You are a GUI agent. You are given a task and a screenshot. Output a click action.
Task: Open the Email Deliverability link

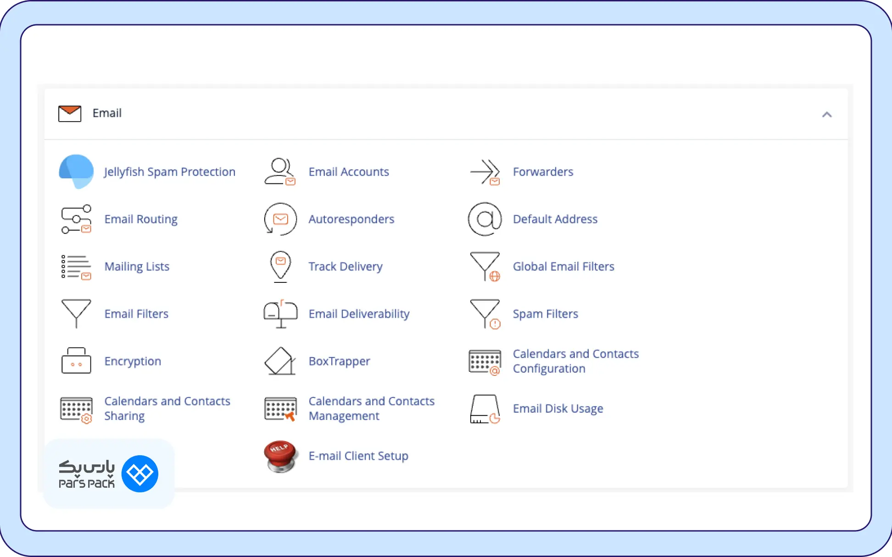[359, 314]
